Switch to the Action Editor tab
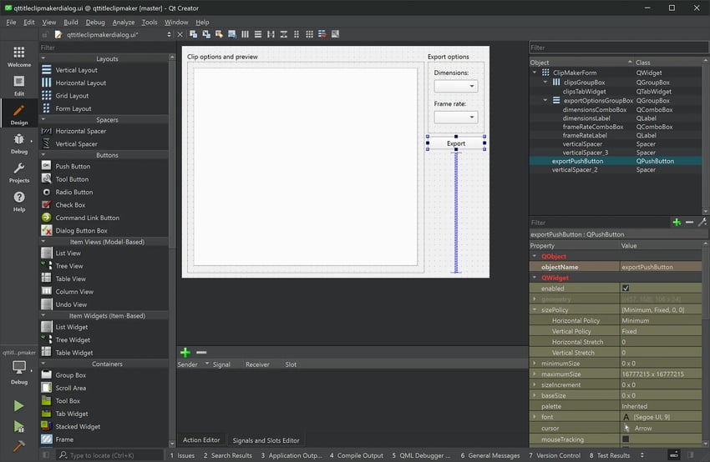The image size is (710, 462). [201, 440]
